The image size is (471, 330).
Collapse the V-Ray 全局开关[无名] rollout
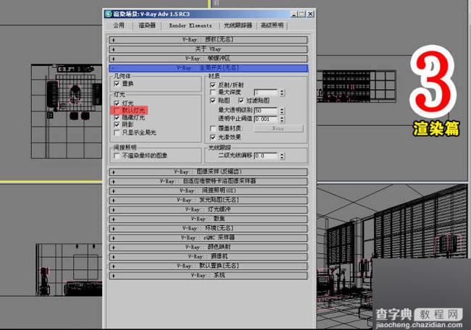point(208,68)
